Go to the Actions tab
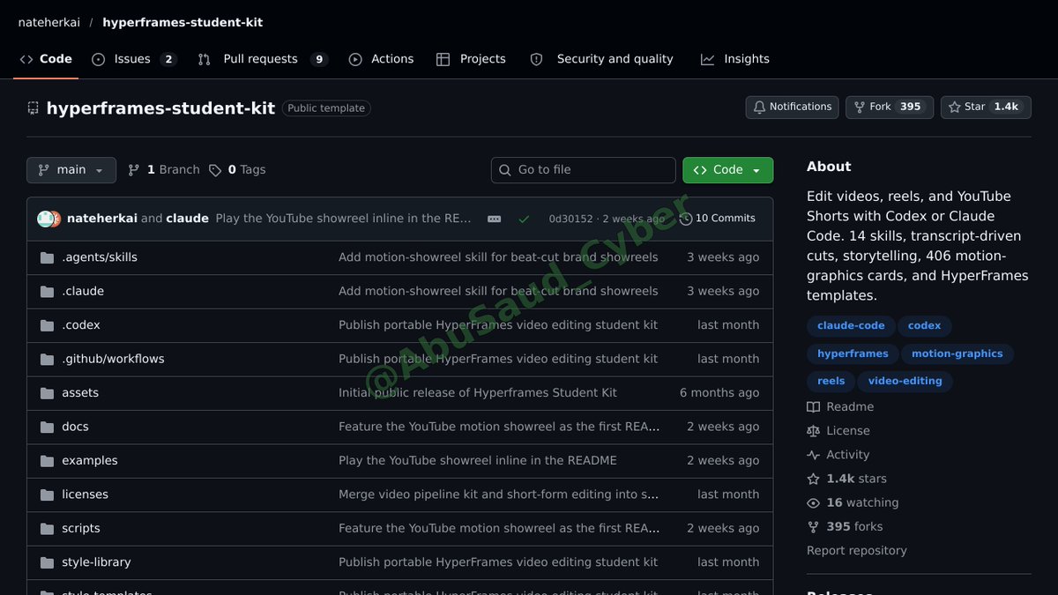The width and height of the screenshot is (1058, 595). [381, 59]
